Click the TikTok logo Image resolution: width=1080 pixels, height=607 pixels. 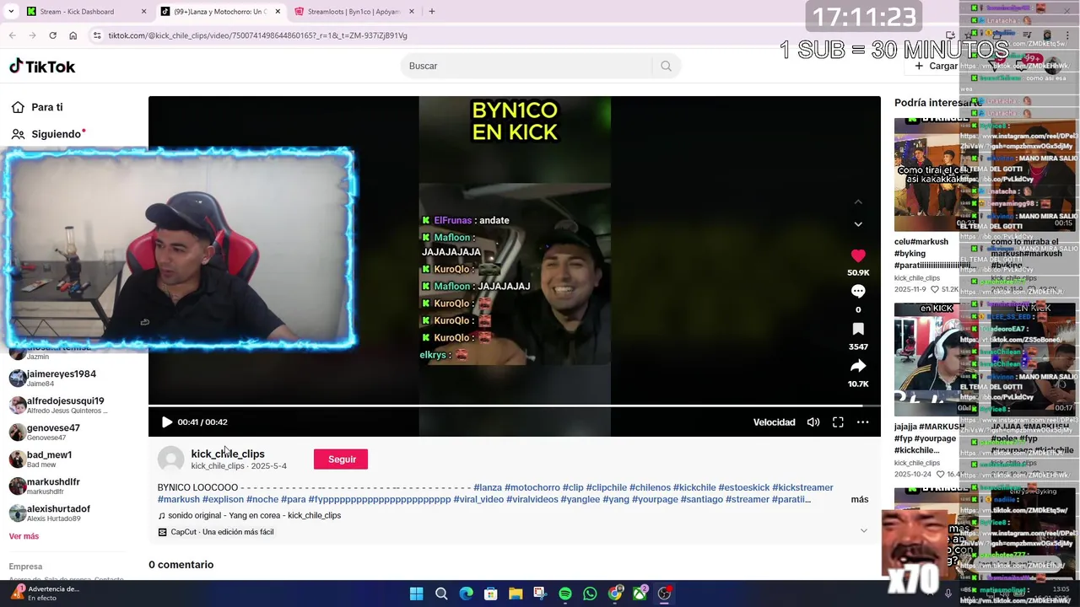pos(42,66)
